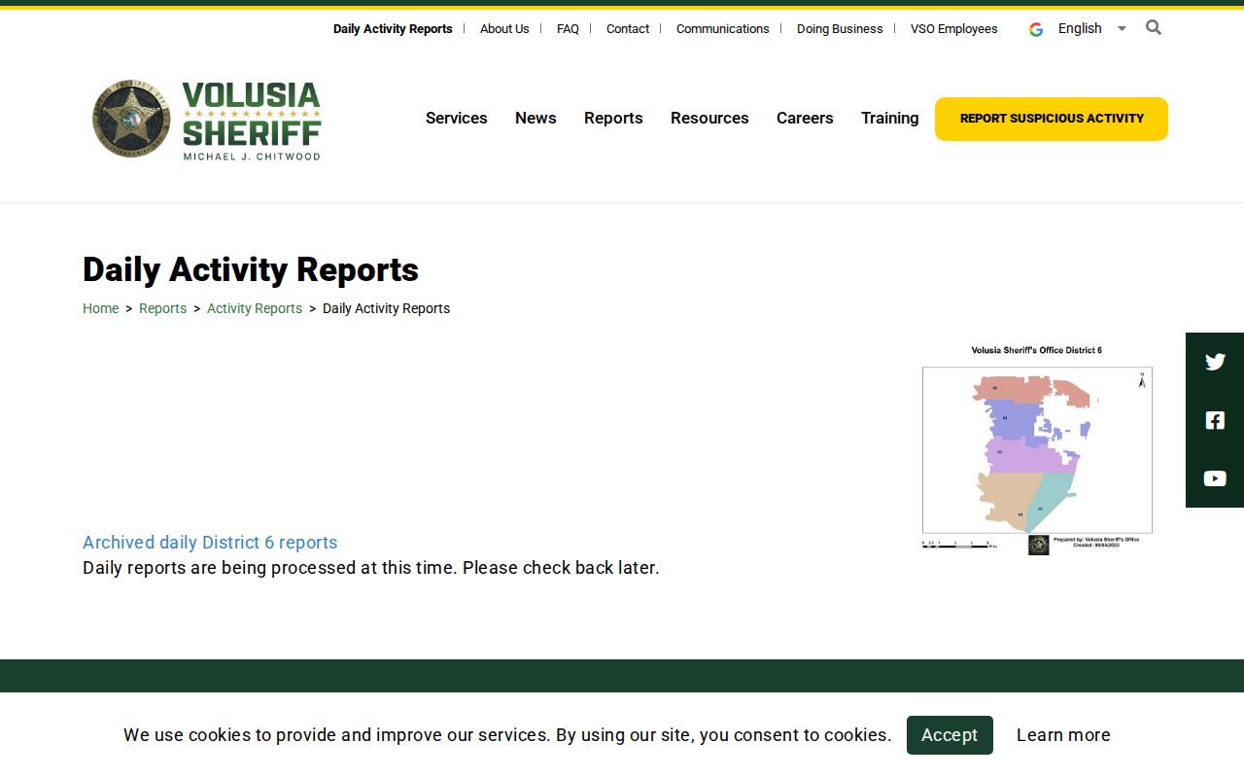Open Daily Activity Reports in top bar
The width and height of the screenshot is (1244, 778).
tap(393, 29)
